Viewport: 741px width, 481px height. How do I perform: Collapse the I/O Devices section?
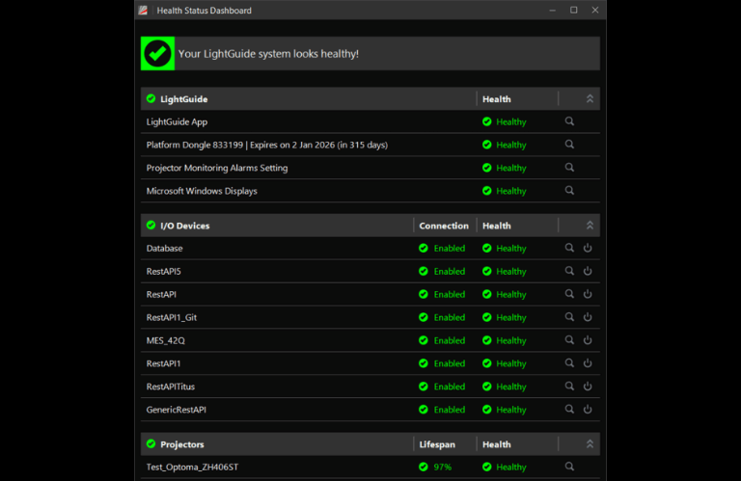coord(590,226)
